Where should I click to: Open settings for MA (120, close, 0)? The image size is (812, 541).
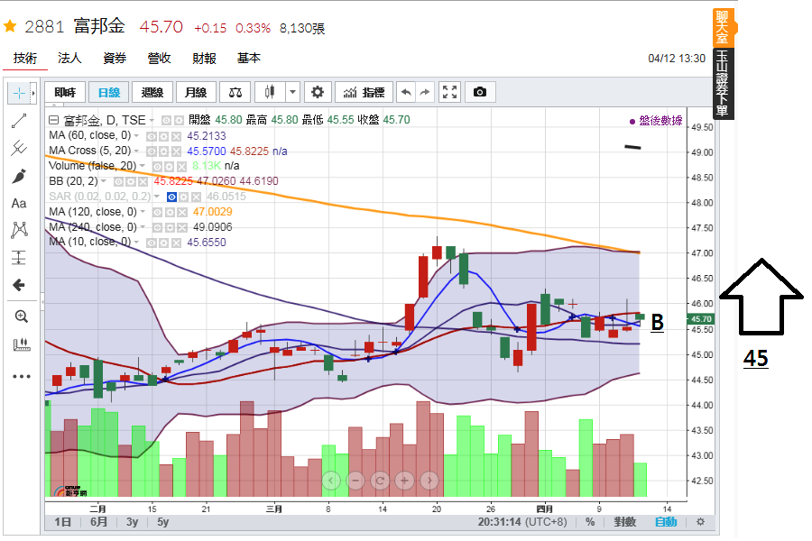pos(170,212)
